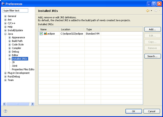Expand the Plug-in Development node
This screenshot has height=117, width=163.
tap(5, 73)
